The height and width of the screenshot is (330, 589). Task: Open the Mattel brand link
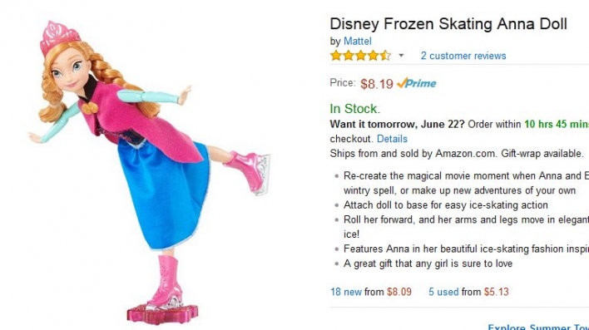point(357,41)
